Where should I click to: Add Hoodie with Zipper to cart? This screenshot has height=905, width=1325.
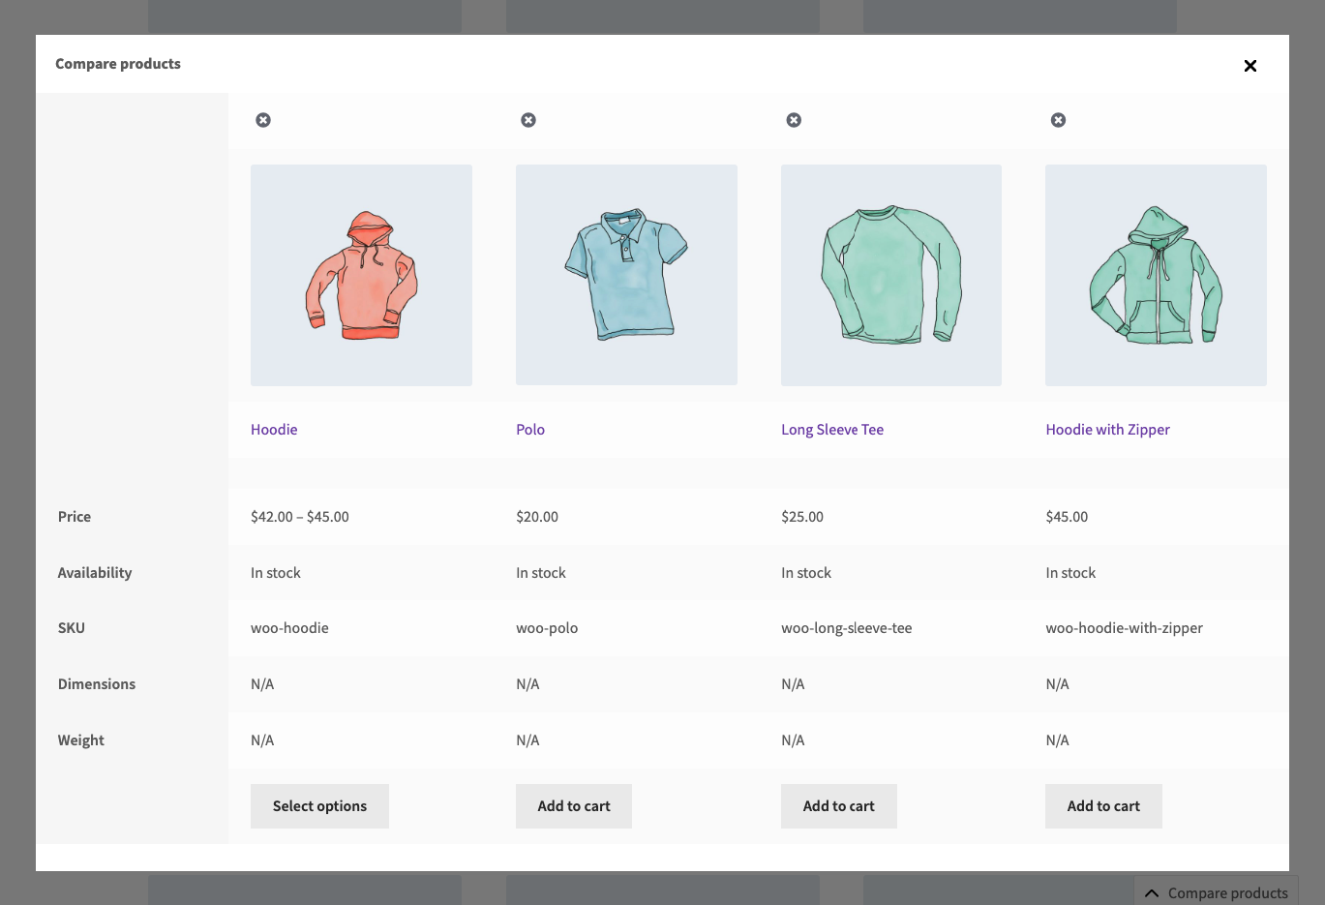1103,806
